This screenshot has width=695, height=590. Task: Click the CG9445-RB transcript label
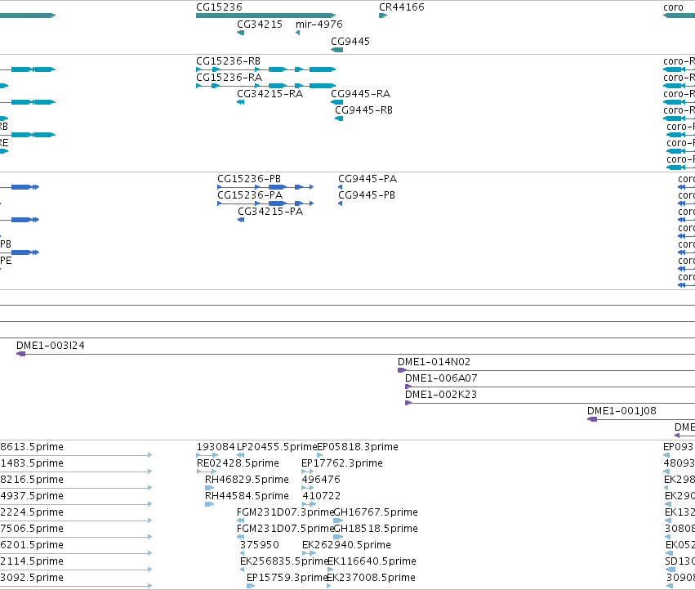363,110
